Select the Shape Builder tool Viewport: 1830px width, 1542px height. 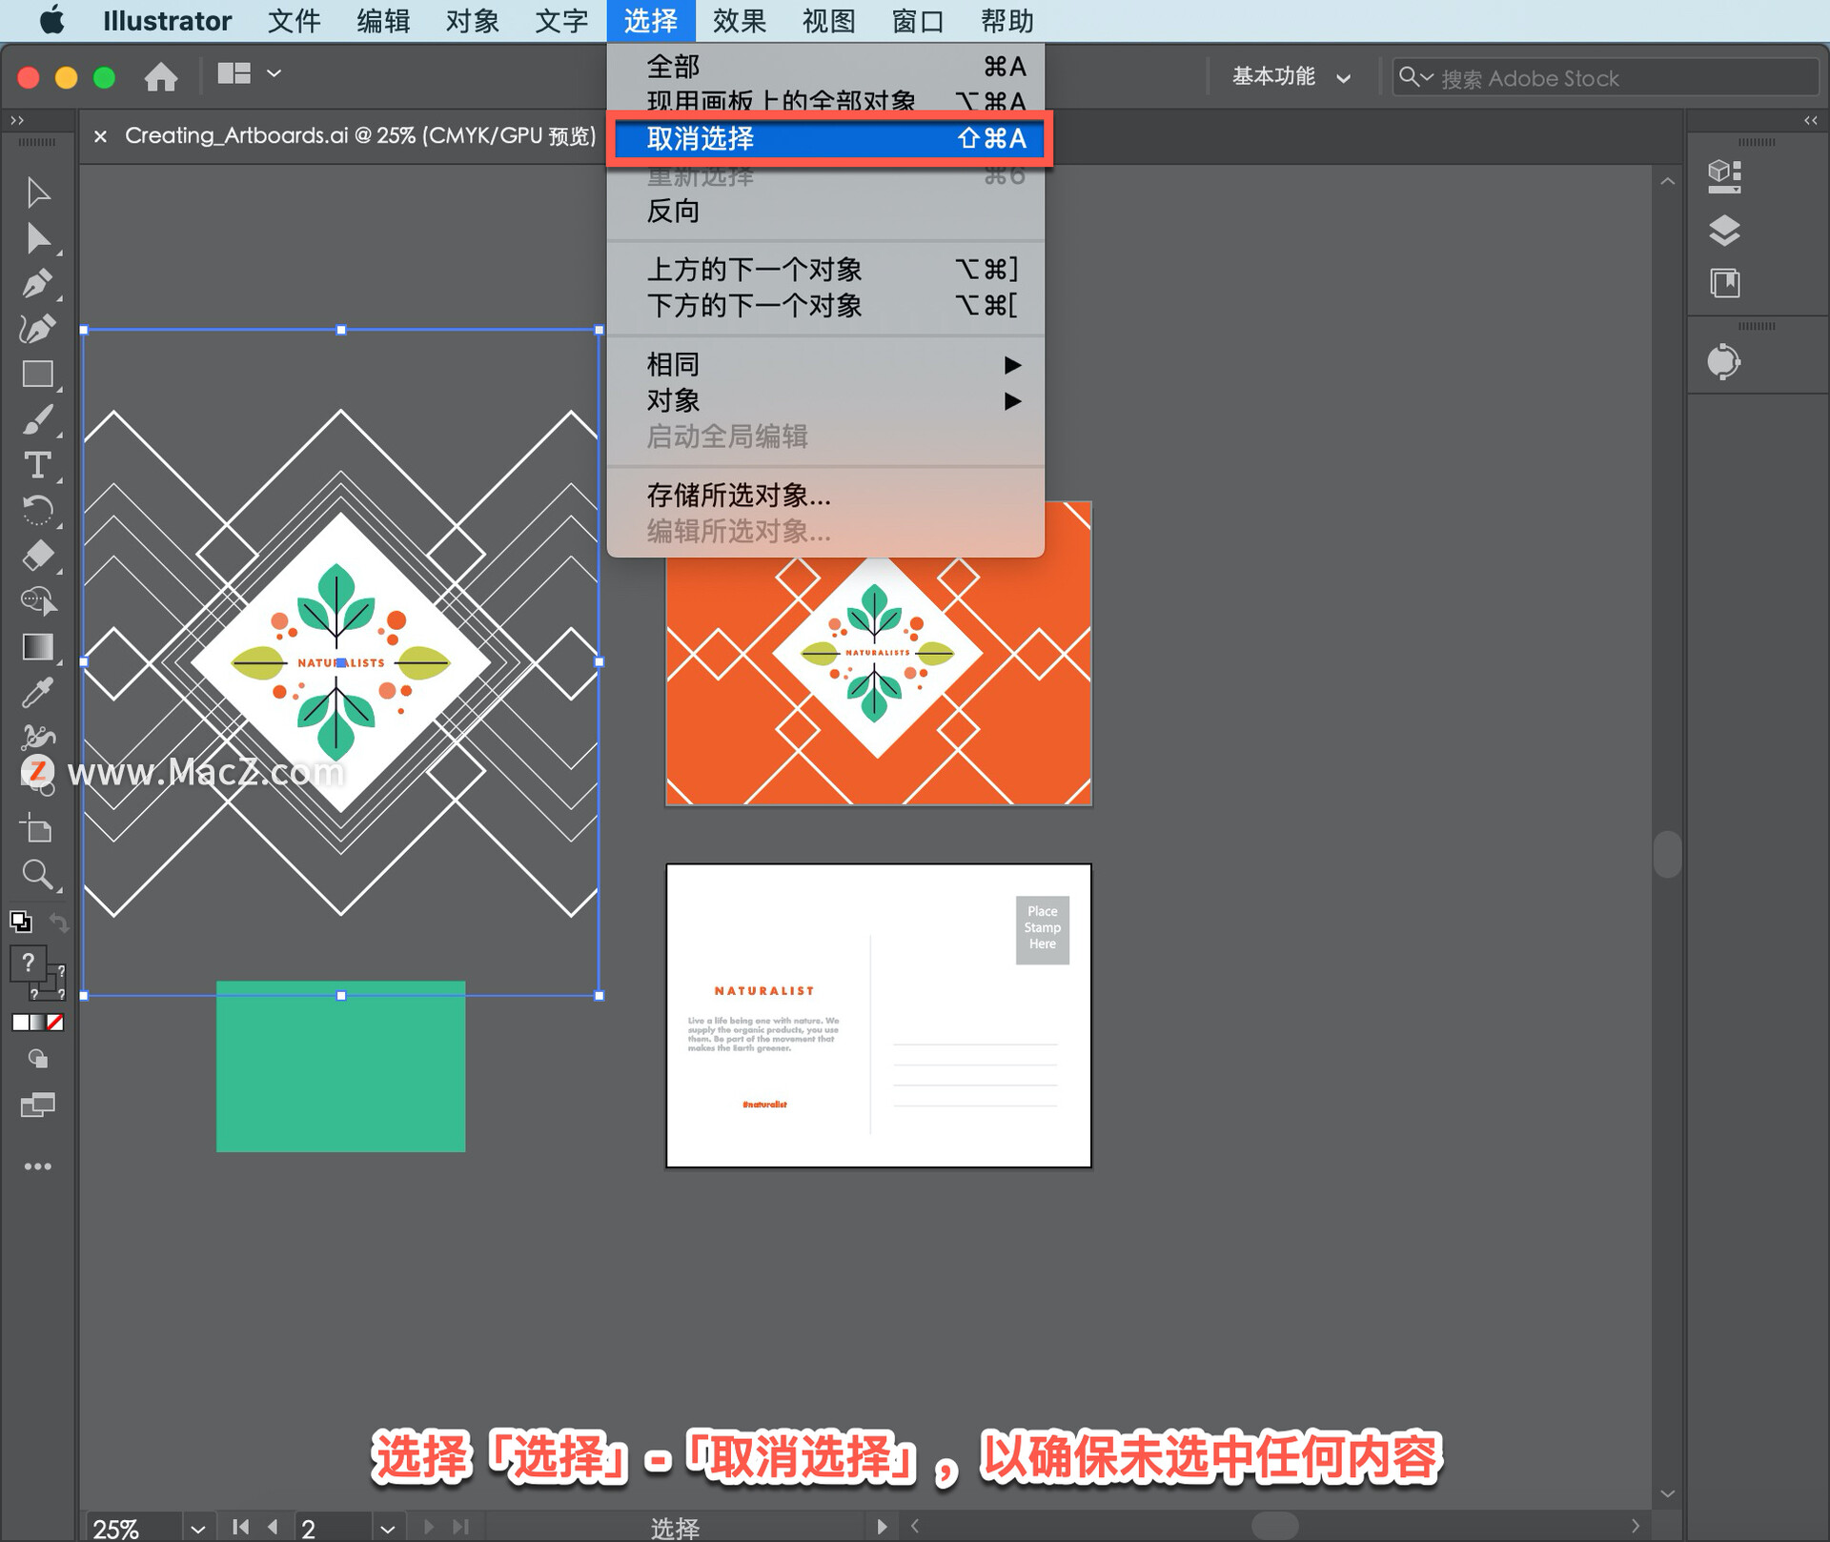click(x=37, y=600)
